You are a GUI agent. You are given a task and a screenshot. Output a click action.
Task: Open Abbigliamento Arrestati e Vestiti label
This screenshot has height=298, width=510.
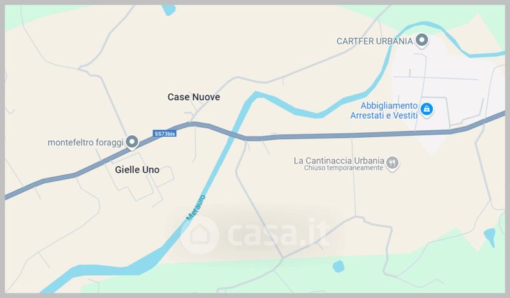coord(384,110)
